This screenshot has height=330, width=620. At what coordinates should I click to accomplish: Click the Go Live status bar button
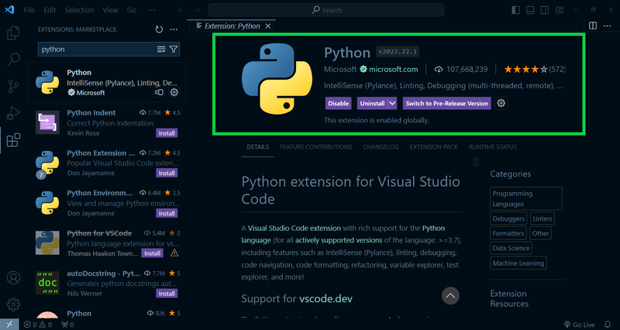pos(579,325)
